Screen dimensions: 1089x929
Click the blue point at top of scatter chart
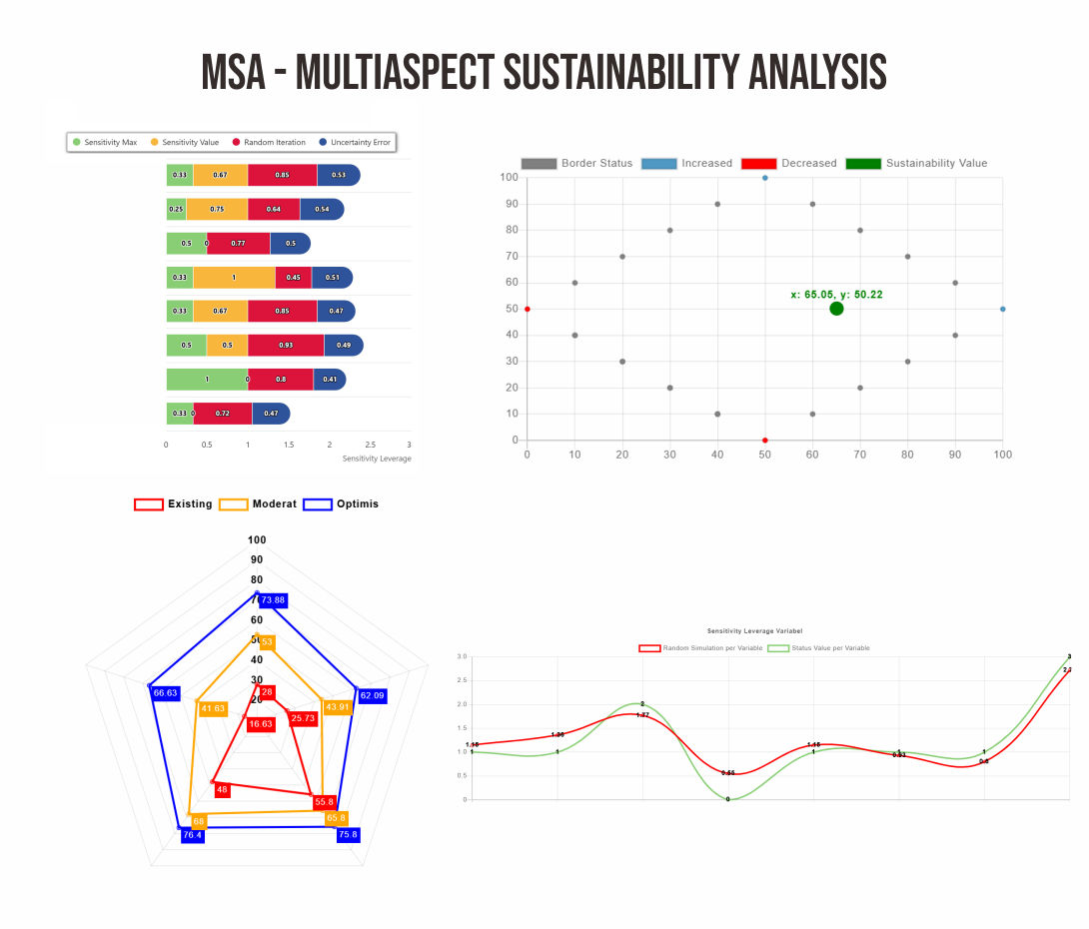click(765, 178)
